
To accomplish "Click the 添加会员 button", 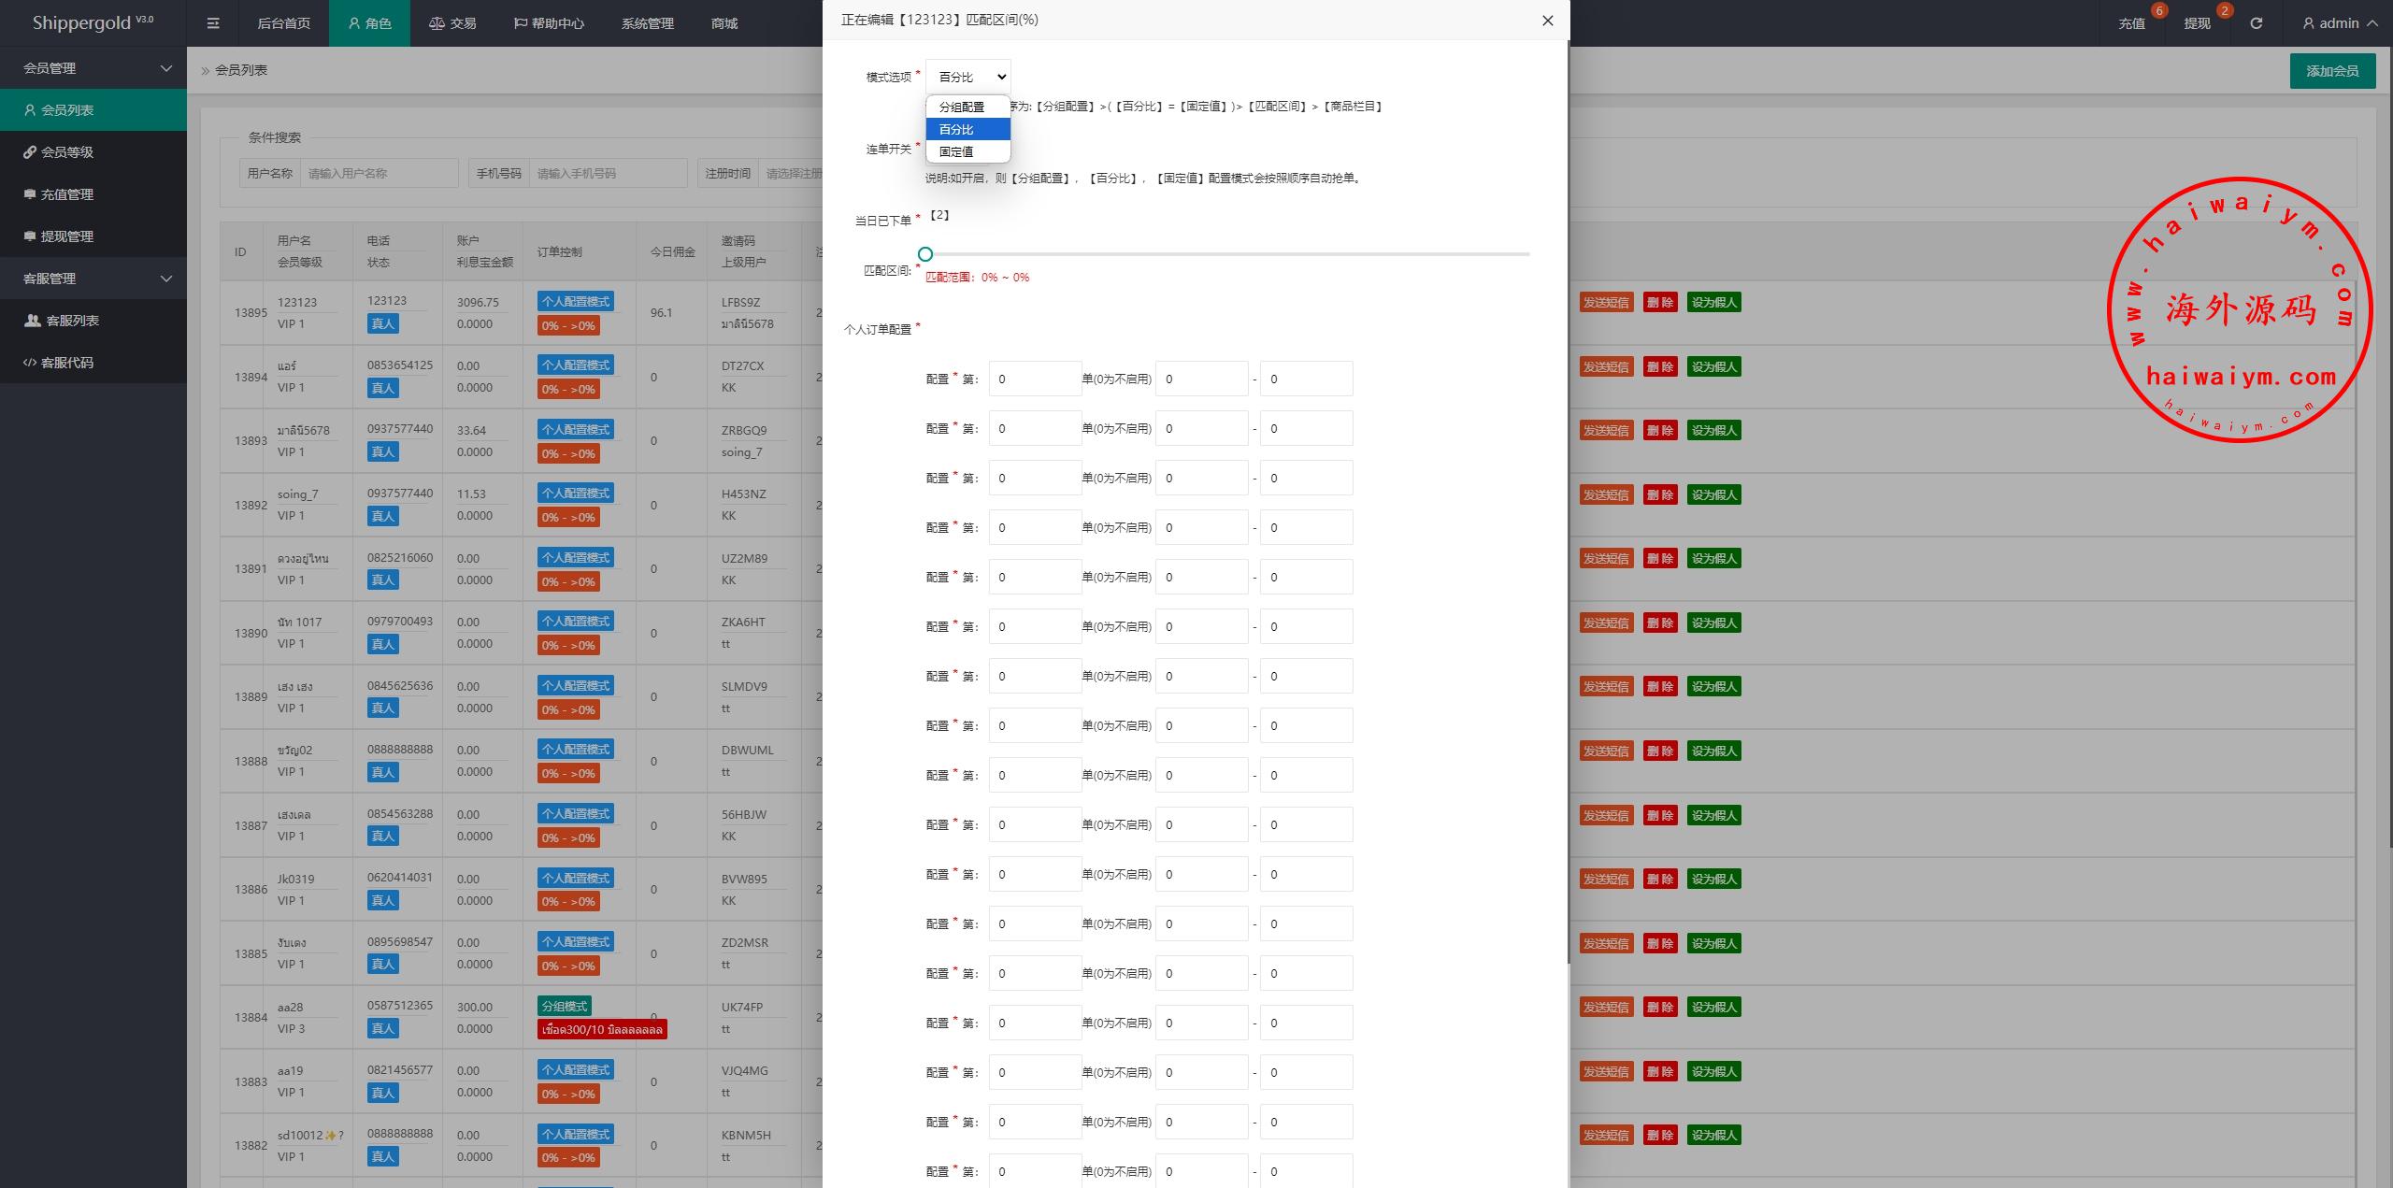I will [2331, 71].
